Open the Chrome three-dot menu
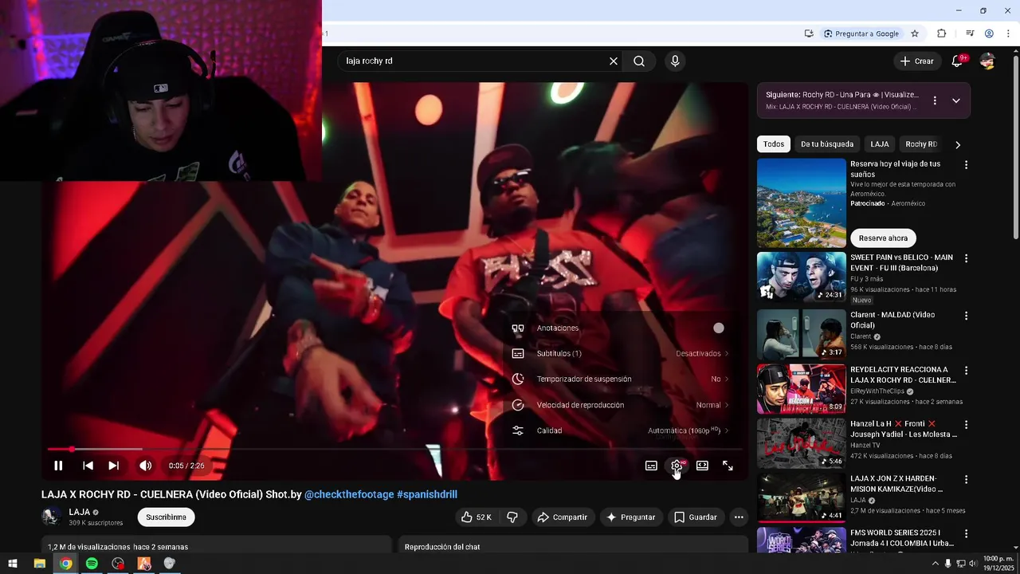 [x=1008, y=33]
